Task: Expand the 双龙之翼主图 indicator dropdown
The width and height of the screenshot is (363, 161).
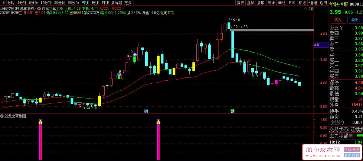Action: (x=39, y=8)
